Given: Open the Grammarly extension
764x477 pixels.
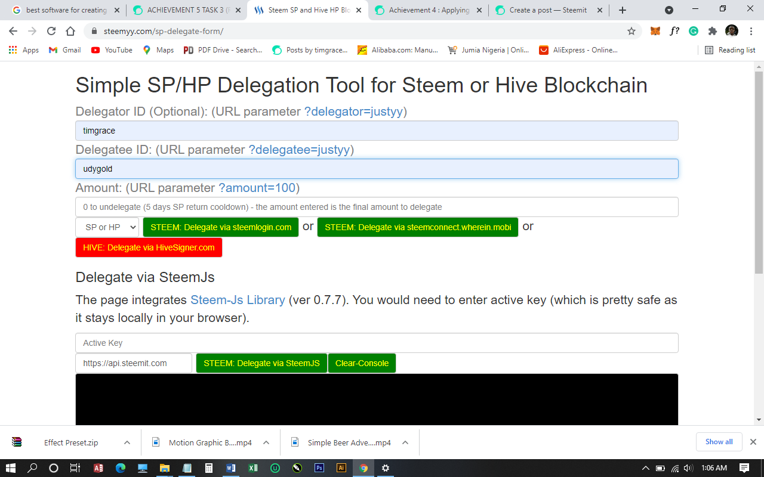Looking at the screenshot, I should tap(694, 30).
